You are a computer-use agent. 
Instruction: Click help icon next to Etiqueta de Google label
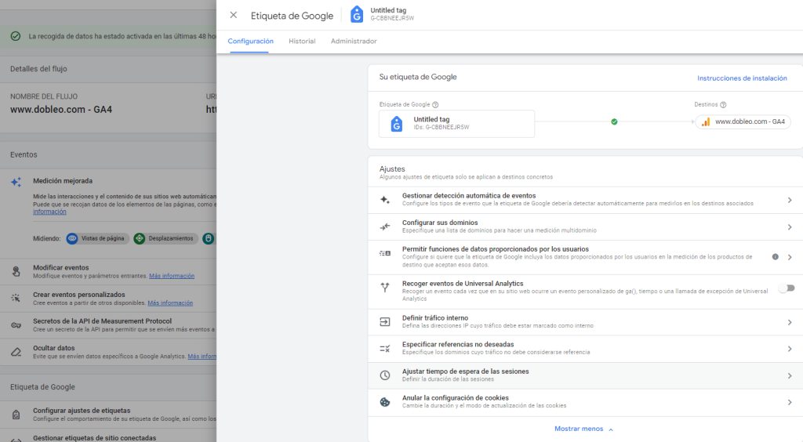[x=435, y=105]
